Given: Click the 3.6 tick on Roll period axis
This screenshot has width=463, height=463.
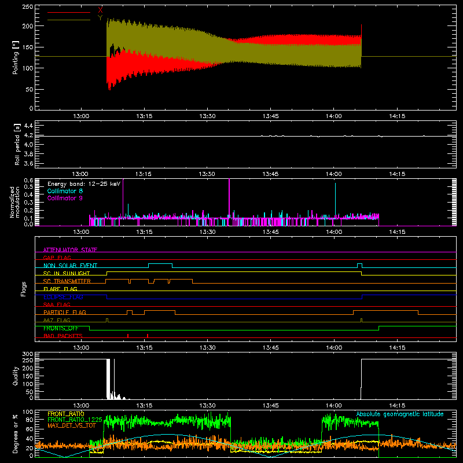Looking at the screenshot, I should (x=28, y=163).
